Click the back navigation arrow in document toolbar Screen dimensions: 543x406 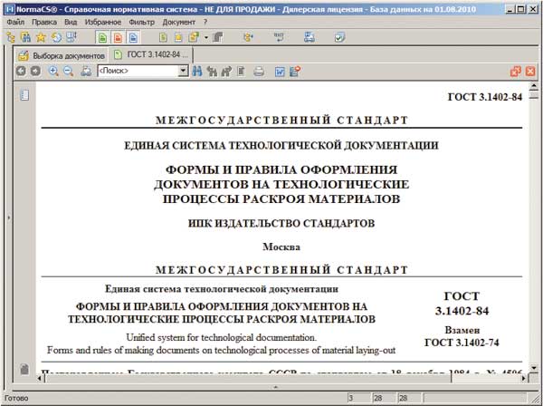(21, 71)
